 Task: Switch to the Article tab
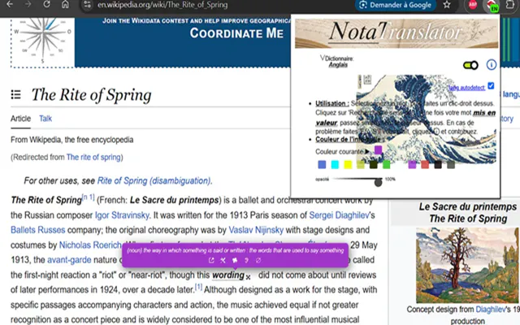(x=20, y=119)
